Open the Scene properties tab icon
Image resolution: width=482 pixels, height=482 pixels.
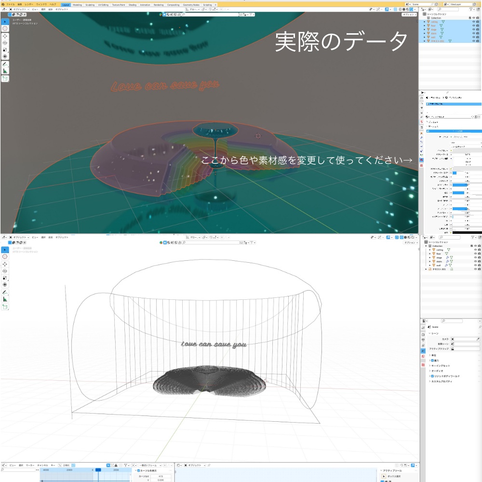[x=423, y=349]
